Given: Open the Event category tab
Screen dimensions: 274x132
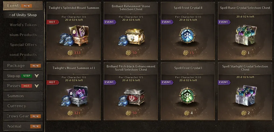Looking at the screenshot, I should pyautogui.click(x=23, y=6).
